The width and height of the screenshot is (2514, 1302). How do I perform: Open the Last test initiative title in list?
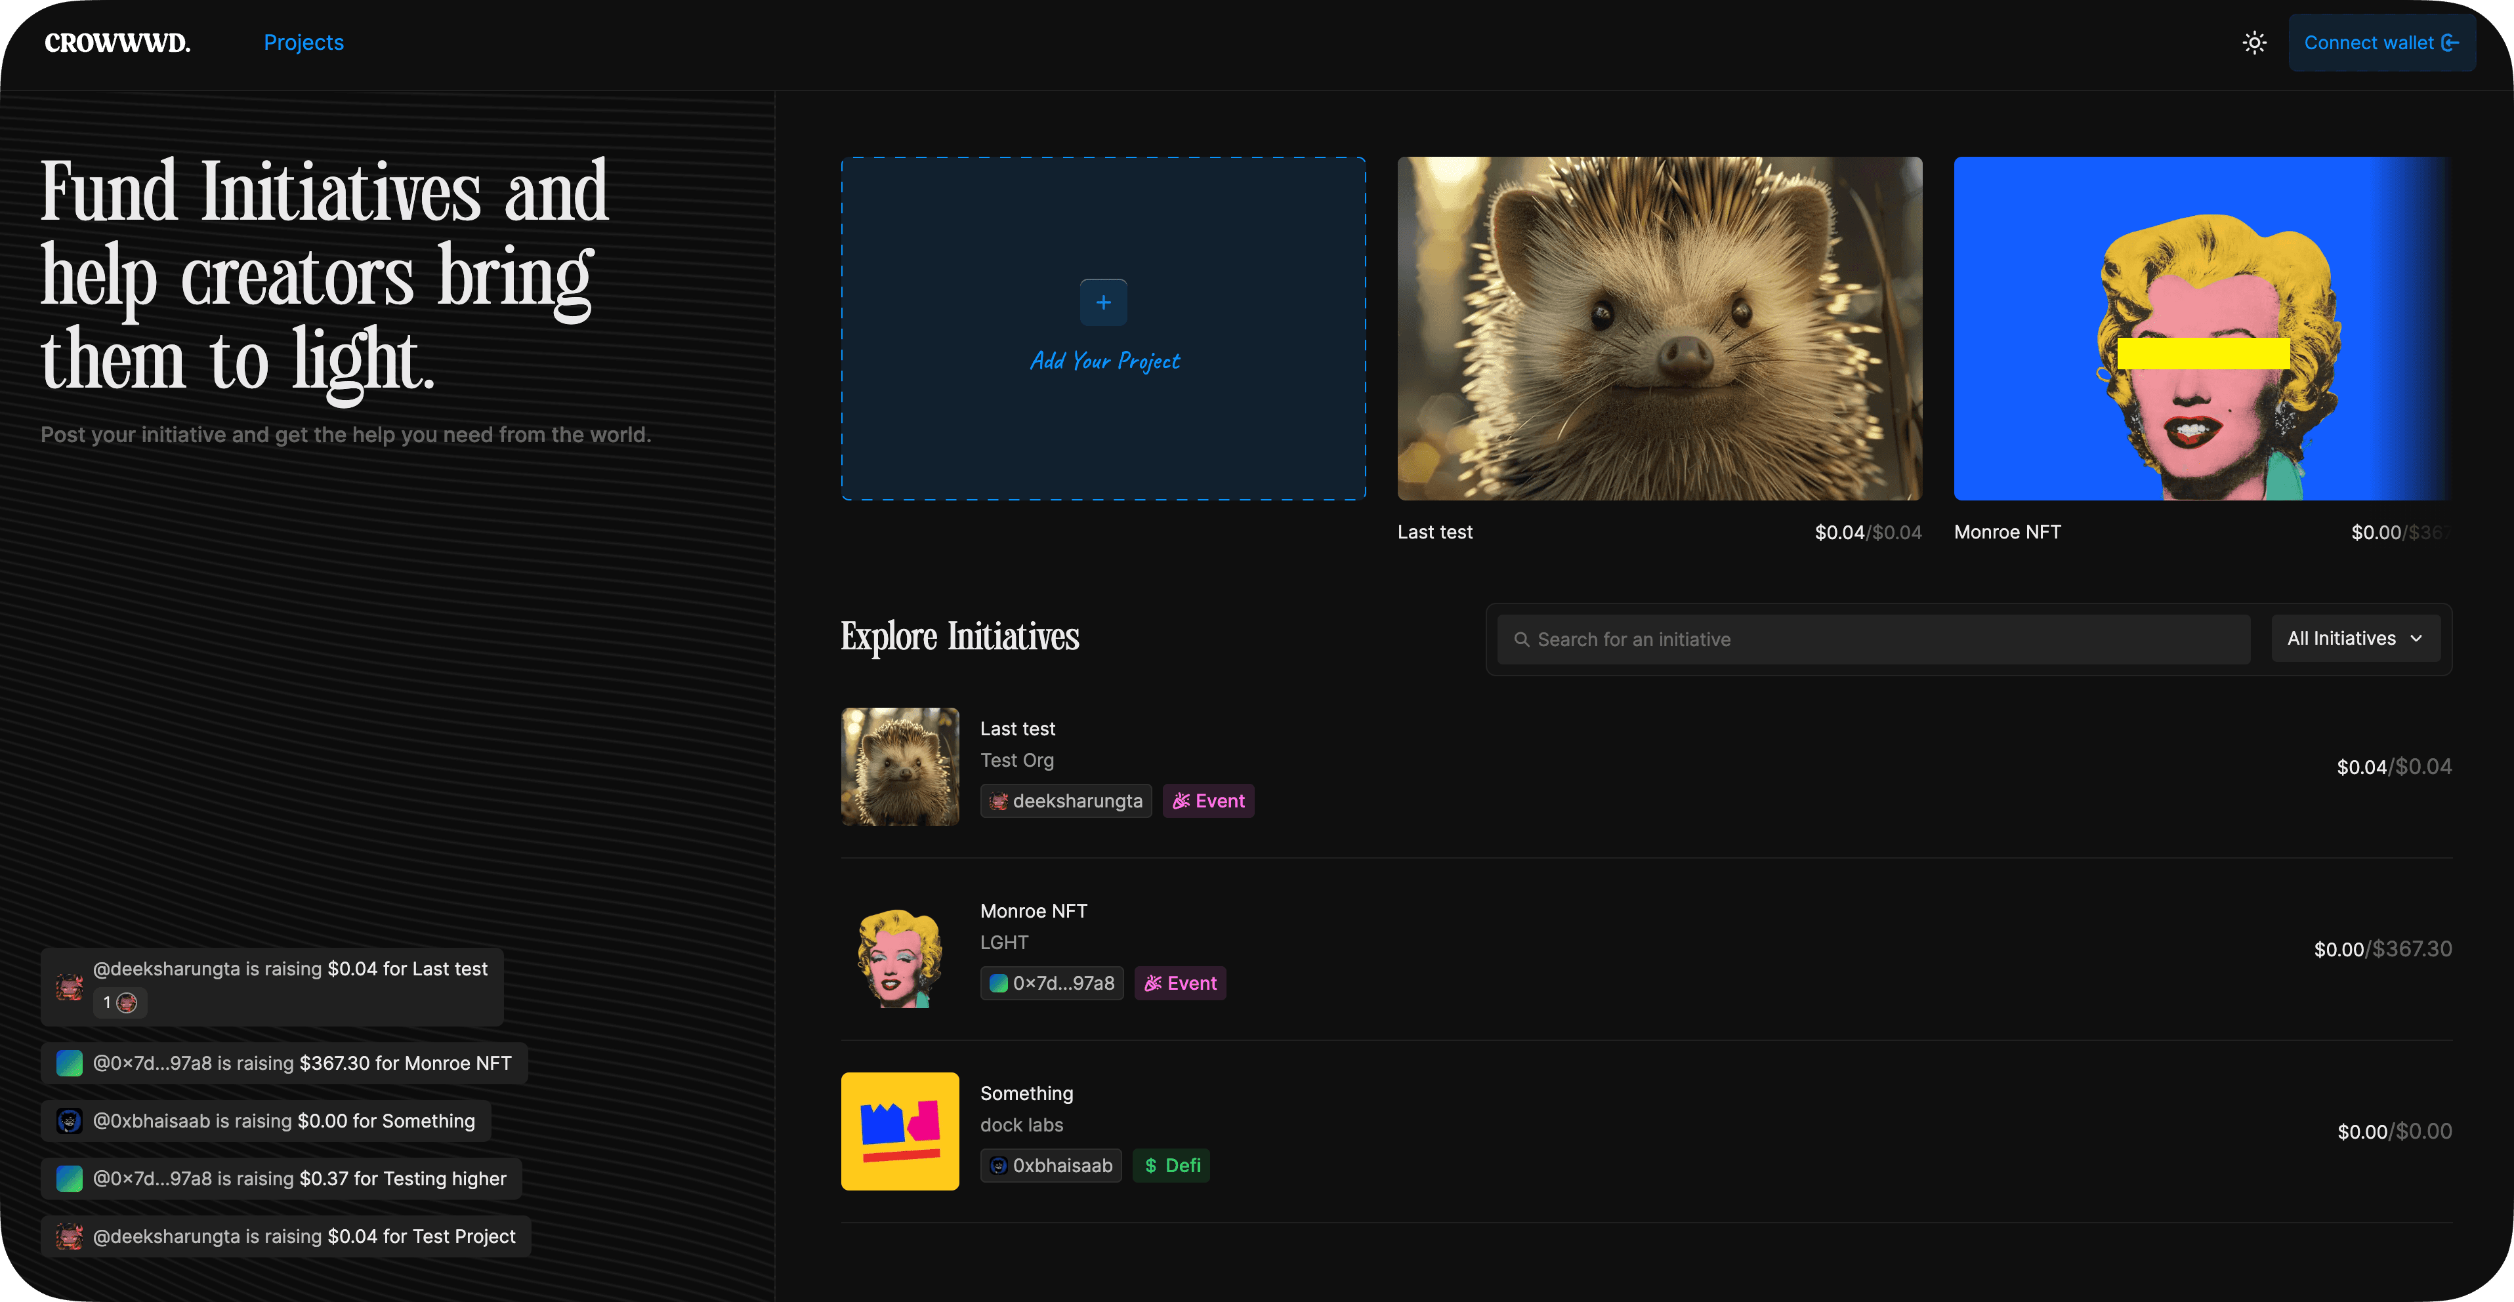pos(1018,729)
